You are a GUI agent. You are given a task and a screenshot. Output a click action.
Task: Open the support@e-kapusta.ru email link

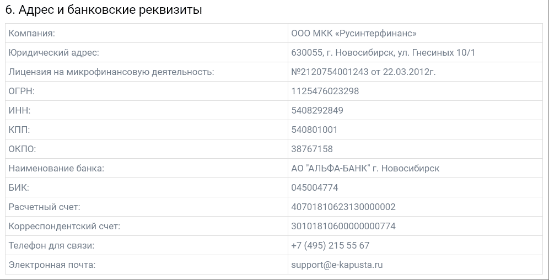337,265
